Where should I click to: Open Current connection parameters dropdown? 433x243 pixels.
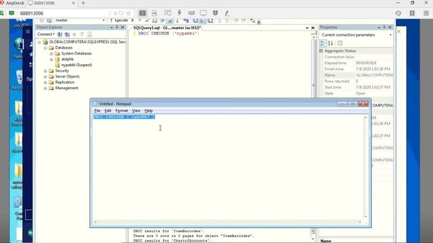tap(390, 35)
